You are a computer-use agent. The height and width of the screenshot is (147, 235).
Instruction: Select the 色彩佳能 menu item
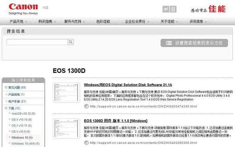tap(103, 22)
